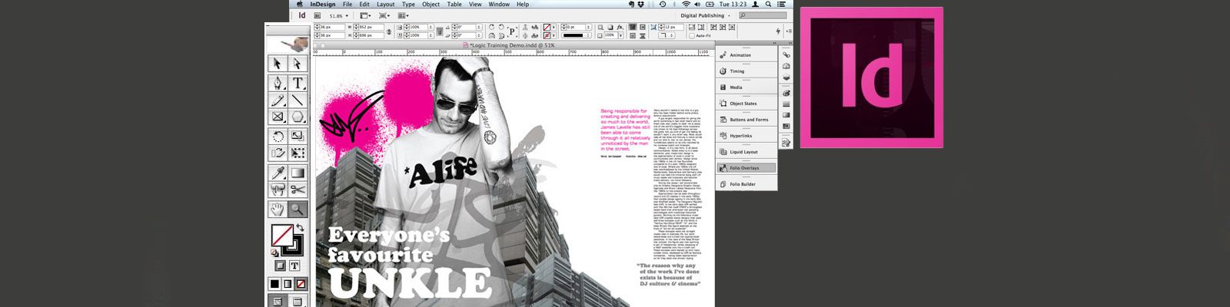This screenshot has width=1230, height=307.
Task: Click the Spotlight search icon in menu bar
Action: tap(767, 5)
